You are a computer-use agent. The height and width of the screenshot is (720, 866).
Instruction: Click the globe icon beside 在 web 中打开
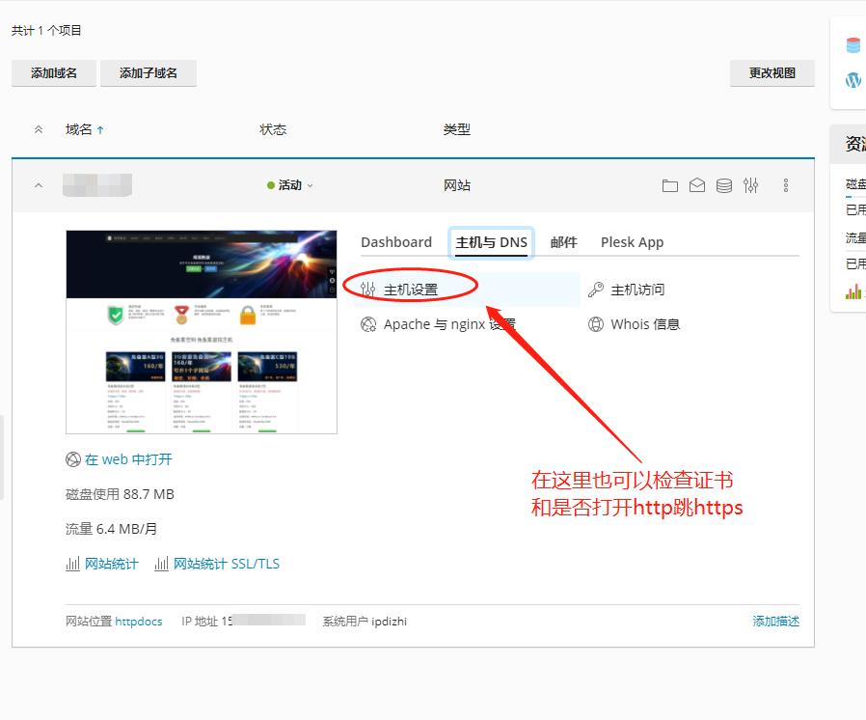pyautogui.click(x=73, y=459)
